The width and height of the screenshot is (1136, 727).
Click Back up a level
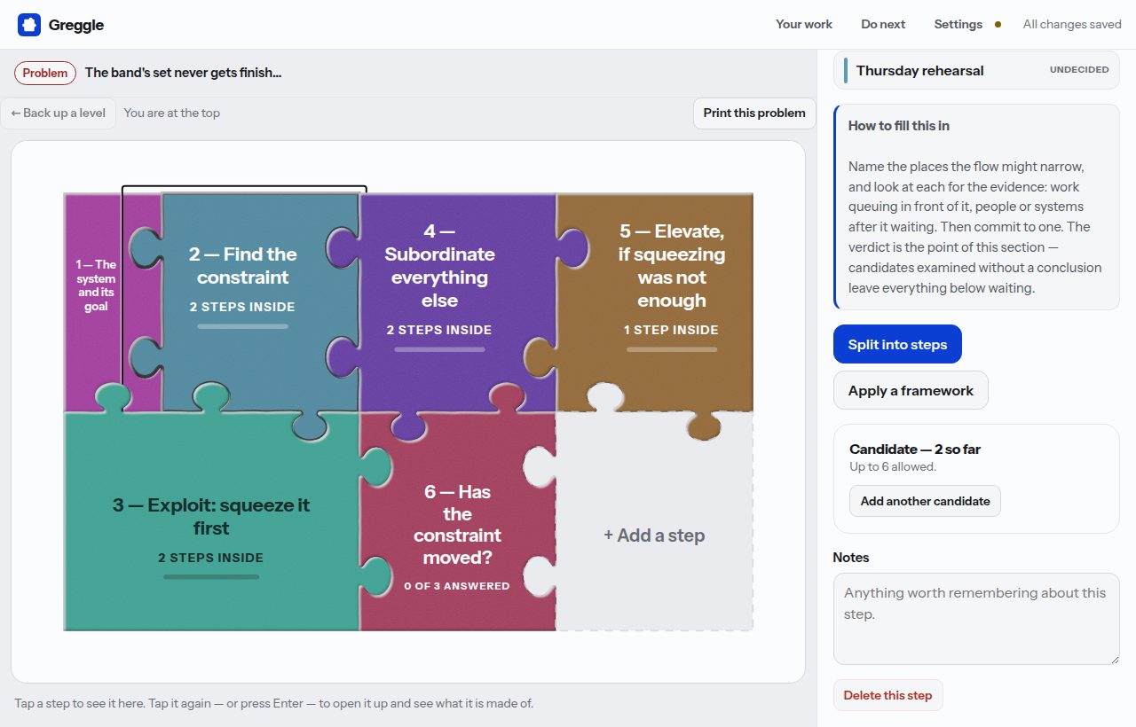(59, 113)
